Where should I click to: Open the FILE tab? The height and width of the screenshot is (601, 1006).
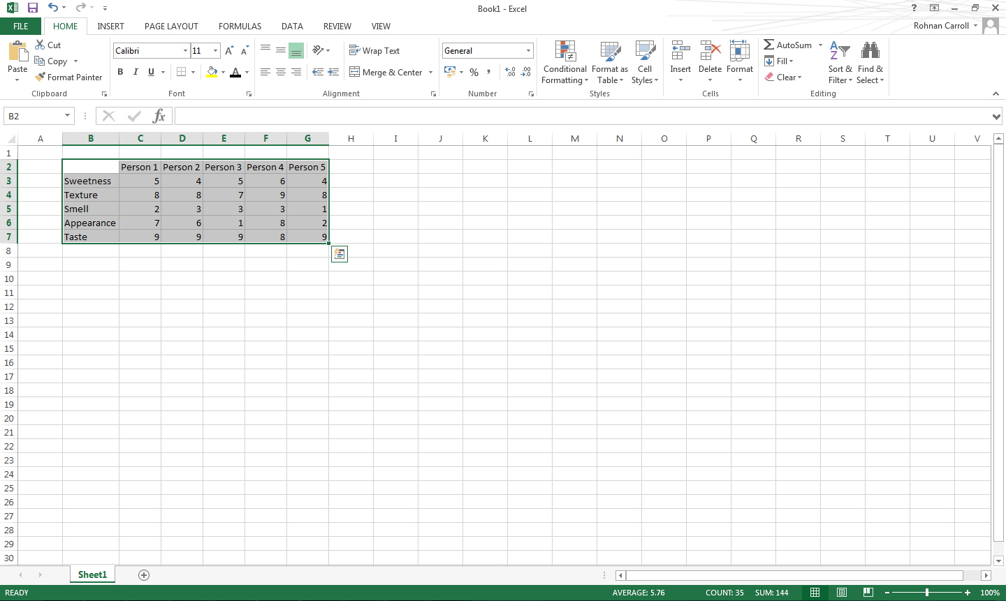tap(21, 27)
